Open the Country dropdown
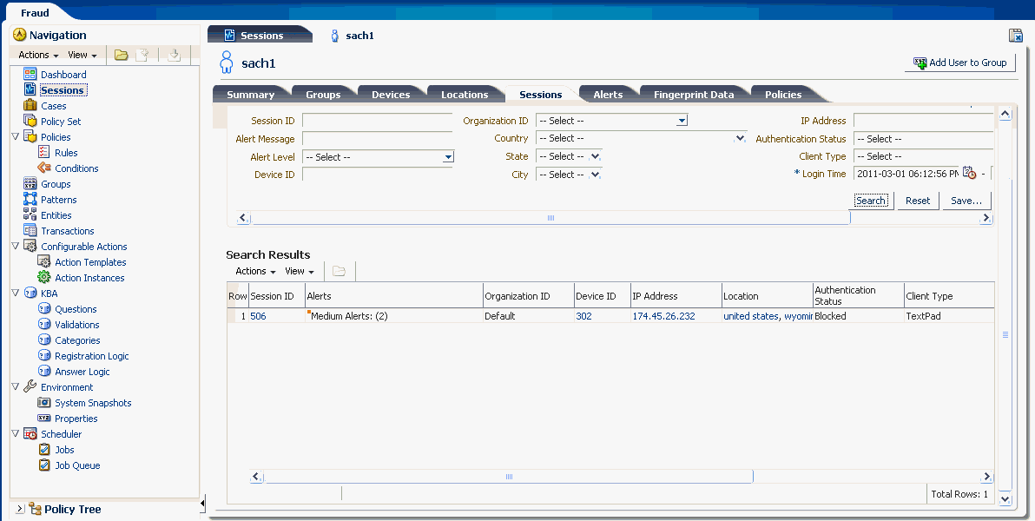 click(740, 138)
